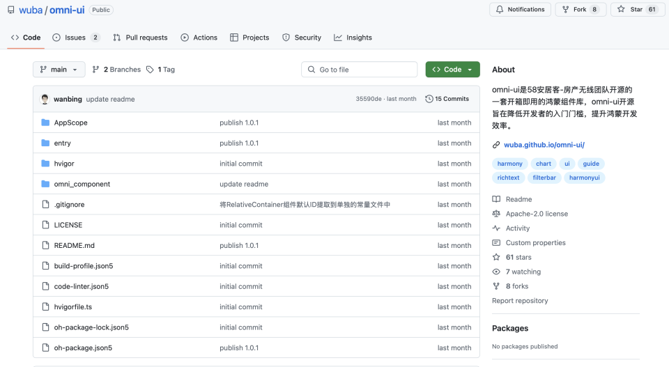Open the README.md file
This screenshot has height=367, width=669.
pyautogui.click(x=75, y=246)
